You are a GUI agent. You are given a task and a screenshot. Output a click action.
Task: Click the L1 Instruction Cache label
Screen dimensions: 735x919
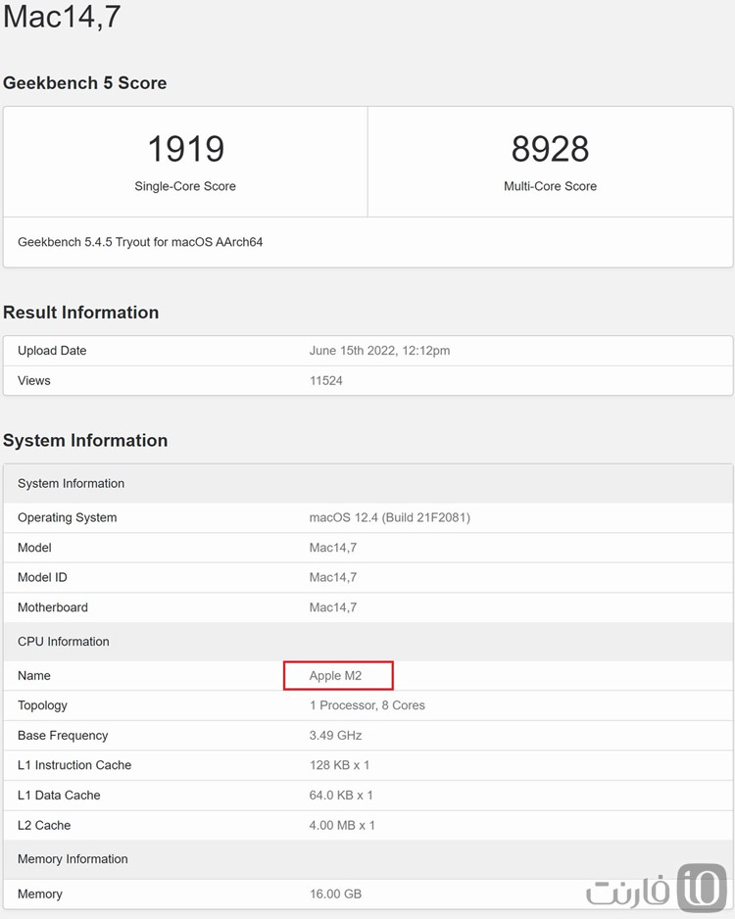pos(74,765)
